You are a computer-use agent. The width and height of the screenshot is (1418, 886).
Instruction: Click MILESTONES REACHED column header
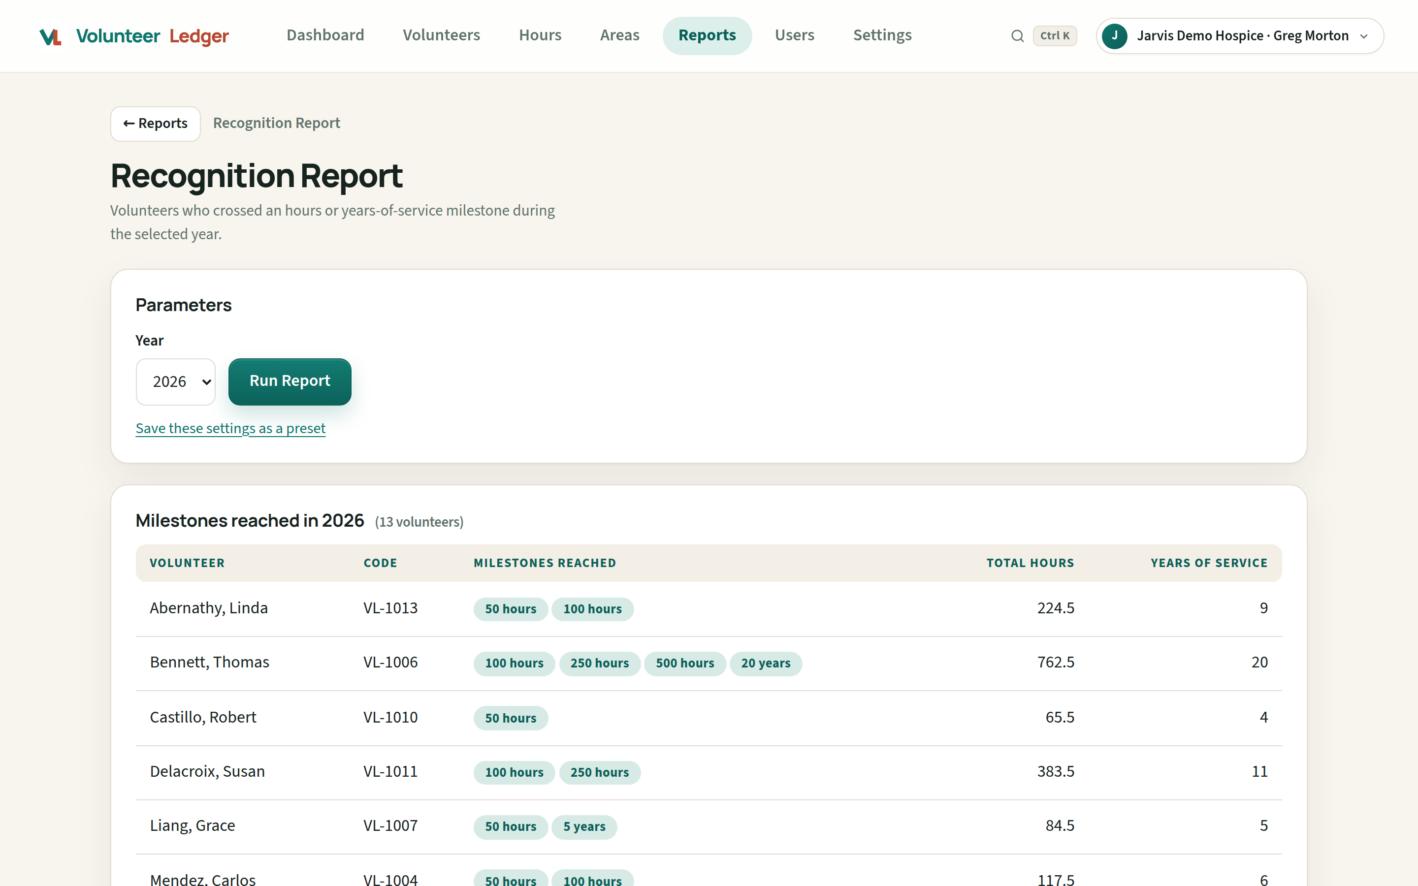pos(545,563)
